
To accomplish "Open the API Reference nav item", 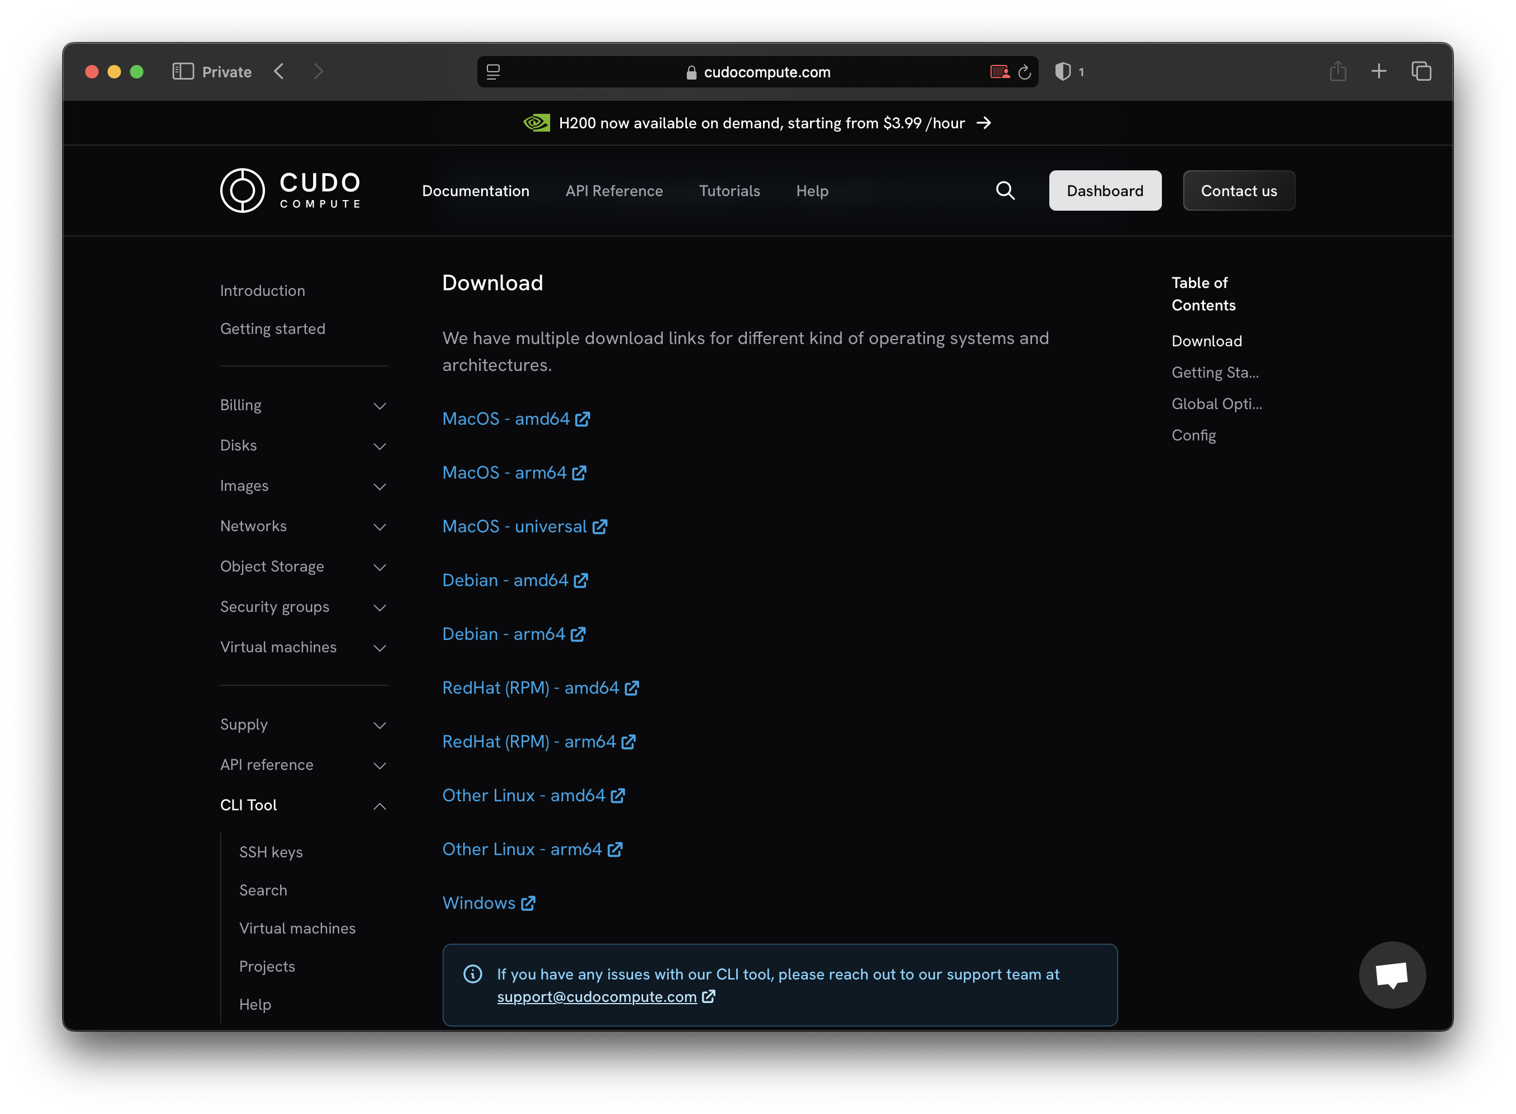I will pos(614,191).
